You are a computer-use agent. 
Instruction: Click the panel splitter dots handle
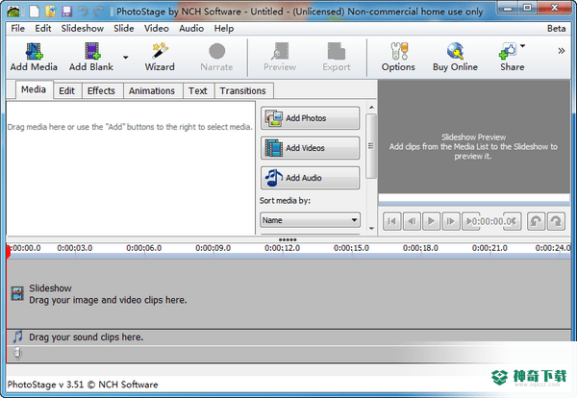pyautogui.click(x=288, y=239)
